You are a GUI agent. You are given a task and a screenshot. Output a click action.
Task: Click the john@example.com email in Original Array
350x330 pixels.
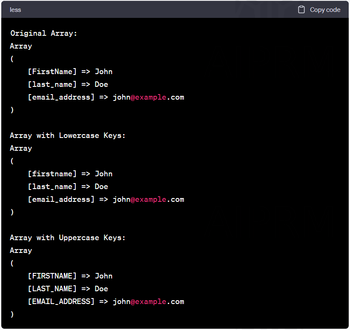point(148,97)
